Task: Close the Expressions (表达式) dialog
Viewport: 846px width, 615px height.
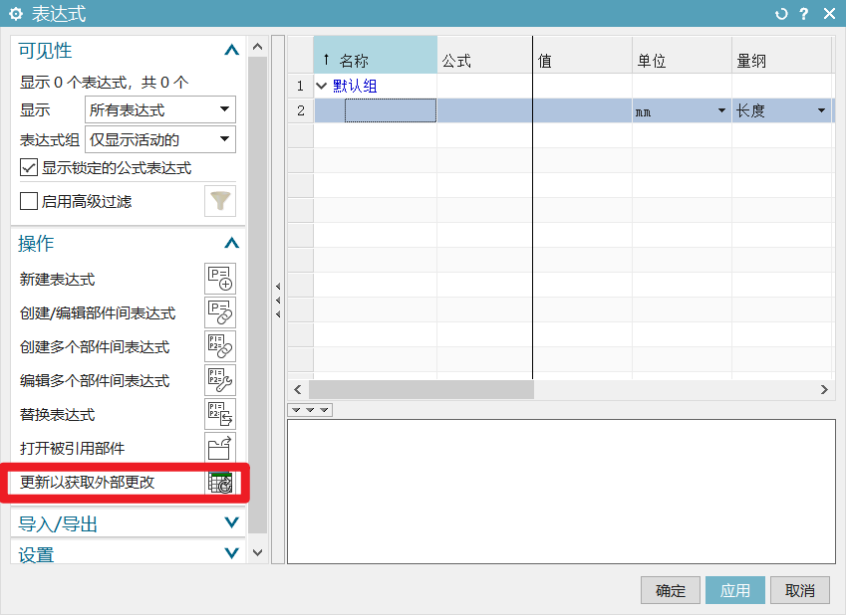Action: [x=829, y=14]
